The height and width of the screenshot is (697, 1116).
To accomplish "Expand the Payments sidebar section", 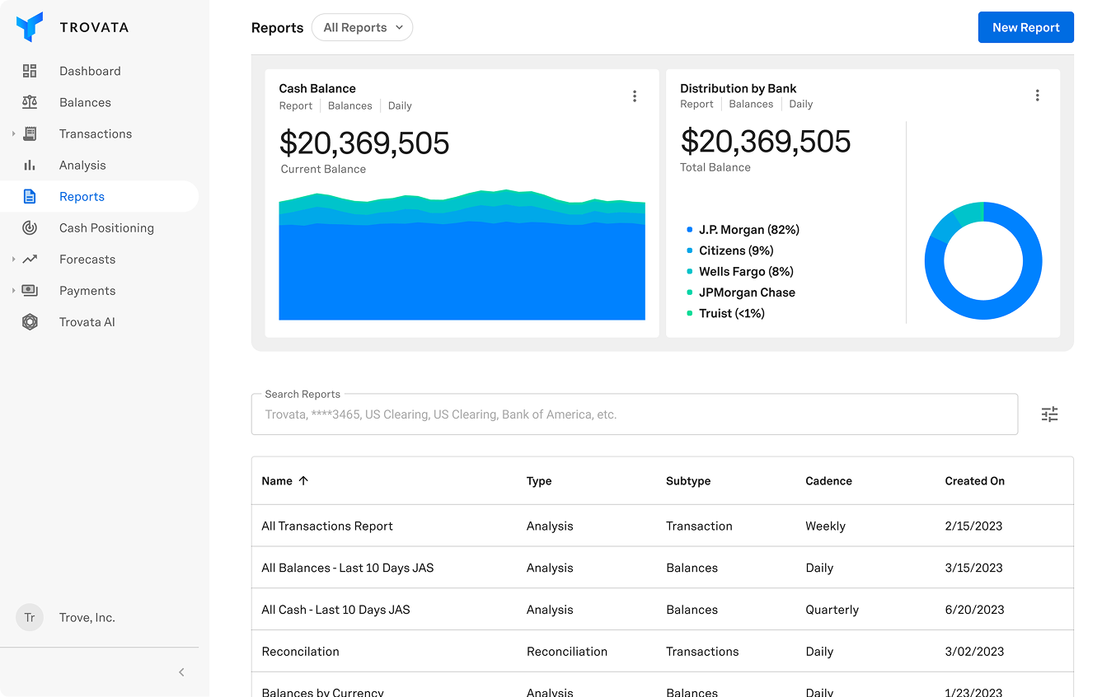I will point(15,290).
